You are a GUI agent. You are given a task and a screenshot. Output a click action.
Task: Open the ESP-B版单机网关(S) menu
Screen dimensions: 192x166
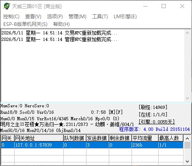point(25,24)
